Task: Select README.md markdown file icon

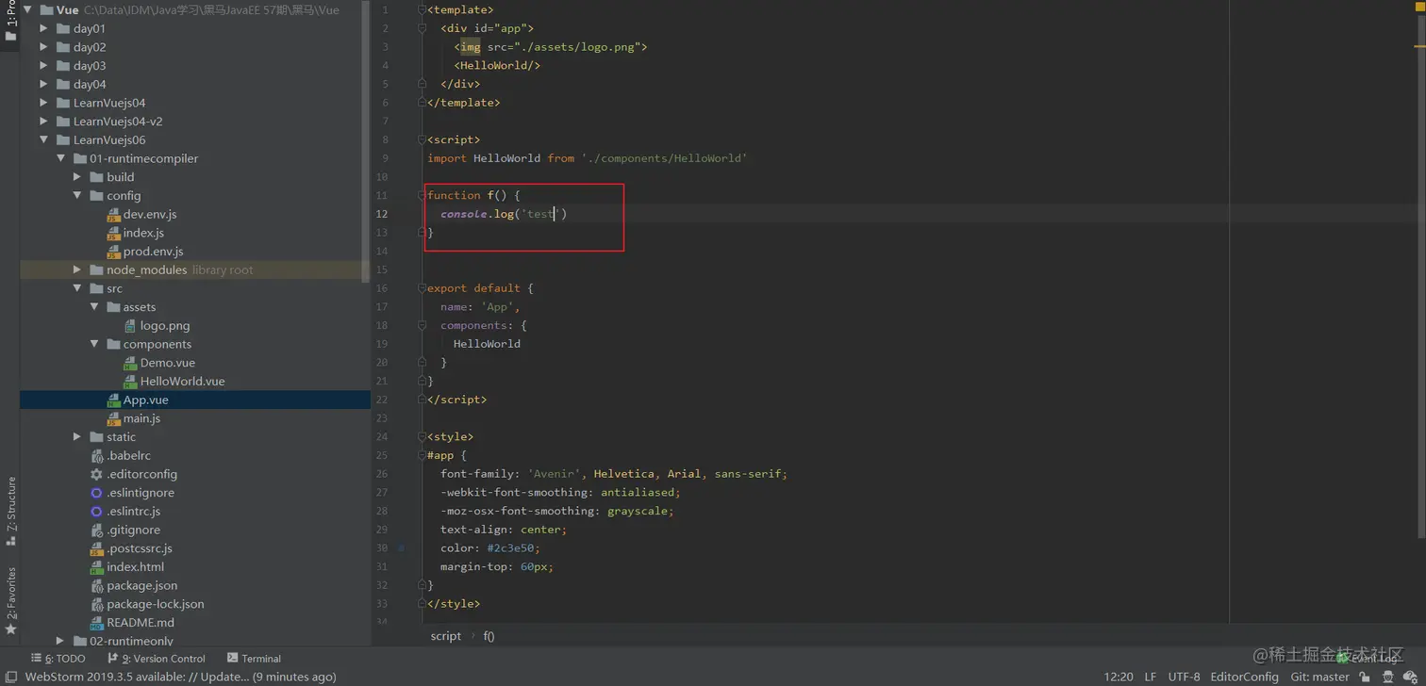Action: [96, 623]
